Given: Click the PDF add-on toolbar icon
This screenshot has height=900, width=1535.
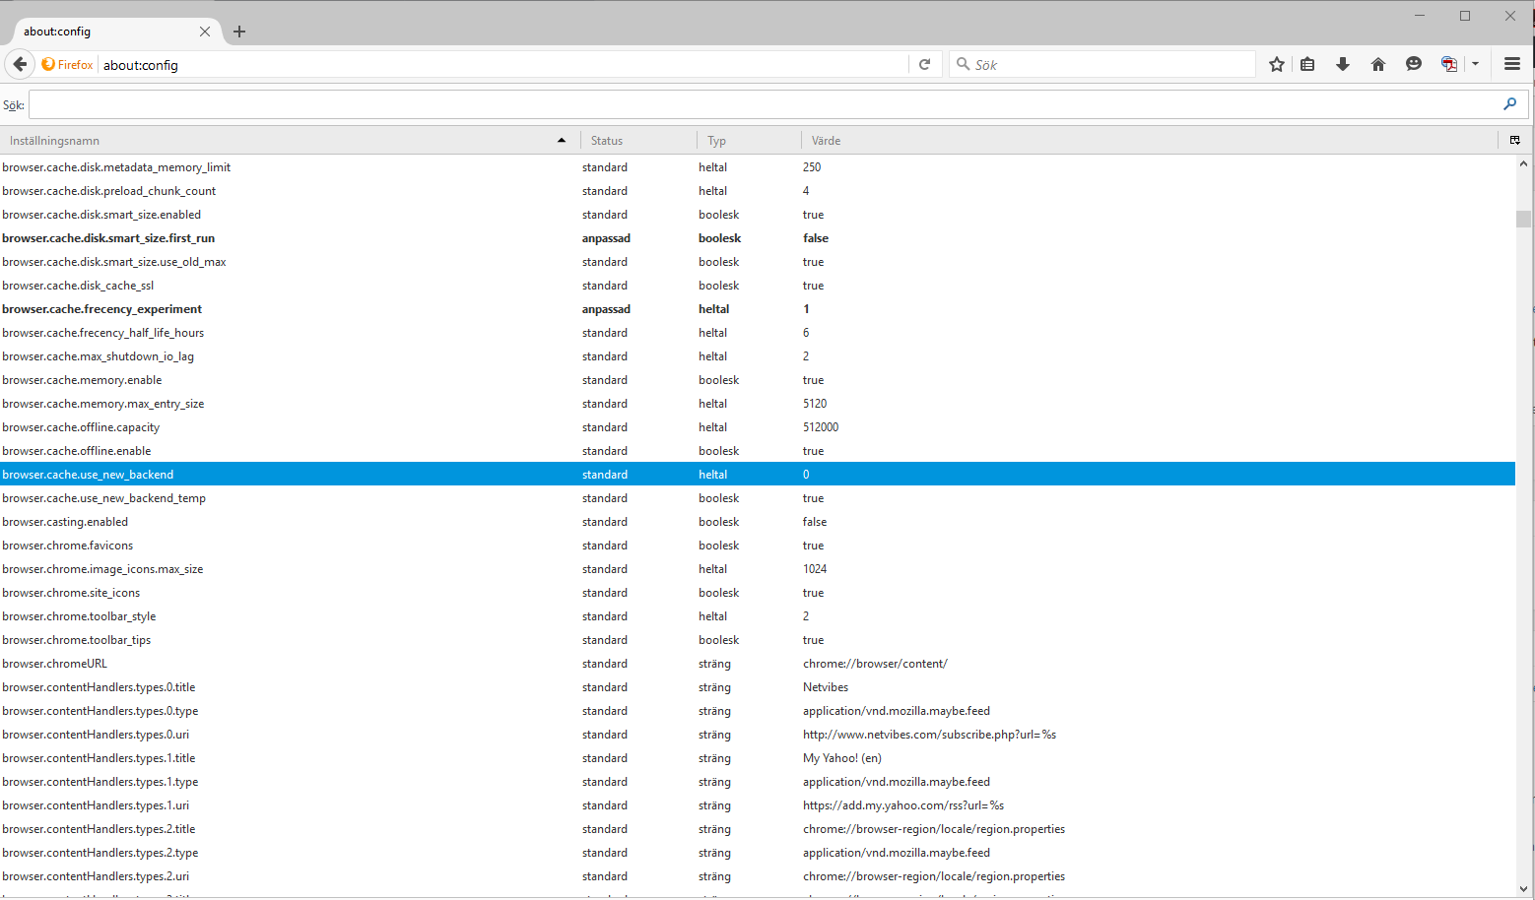Looking at the screenshot, I should pyautogui.click(x=1449, y=64).
